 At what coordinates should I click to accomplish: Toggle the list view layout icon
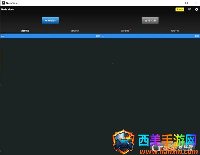tap(3, 36)
